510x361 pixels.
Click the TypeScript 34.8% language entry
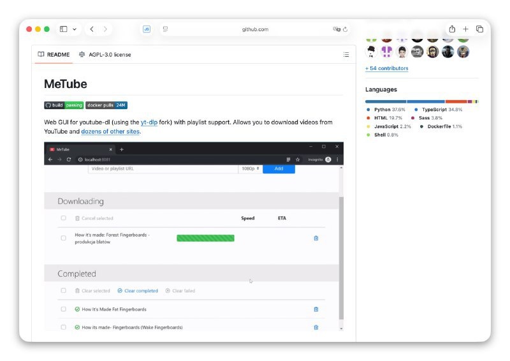[438, 110]
